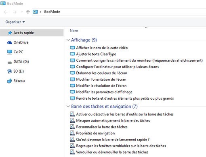This screenshot has width=206, height=157.
Task: Click icon beside Modifier les paramètres d'affichage
Action: (73, 92)
